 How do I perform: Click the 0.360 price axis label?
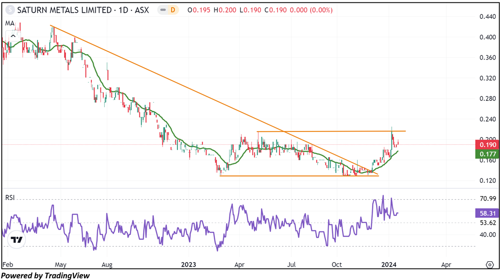pyautogui.click(x=488, y=58)
